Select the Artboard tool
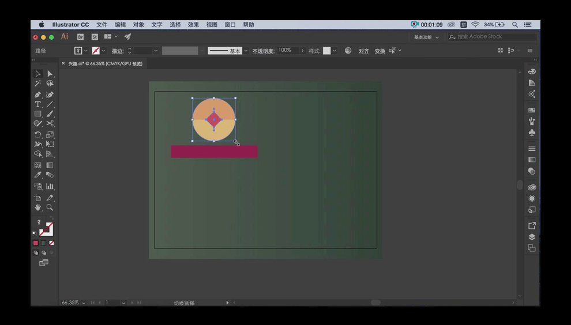 click(x=37, y=198)
